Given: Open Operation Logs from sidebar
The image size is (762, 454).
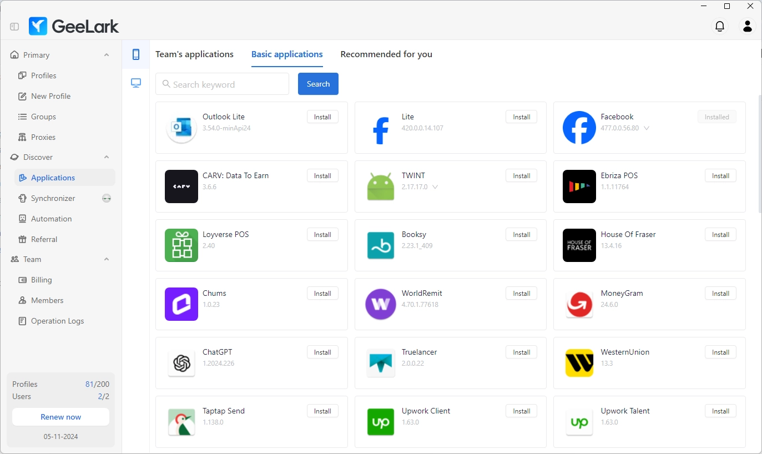Looking at the screenshot, I should (22, 321).
